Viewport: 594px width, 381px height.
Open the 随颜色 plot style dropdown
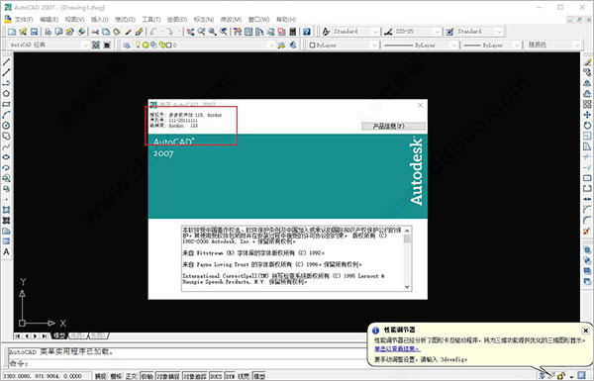click(x=577, y=46)
